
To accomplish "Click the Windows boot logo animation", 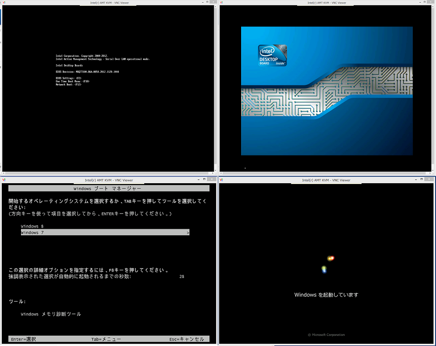I will tap(327, 264).
